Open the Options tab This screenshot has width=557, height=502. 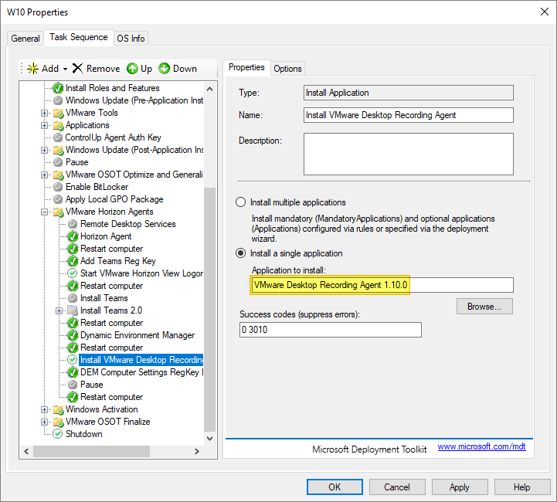(287, 68)
